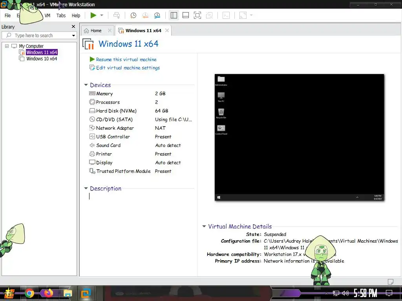Click VMware Workstation taskbar icon
Viewport: 402px width, 301px height.
click(x=86, y=293)
